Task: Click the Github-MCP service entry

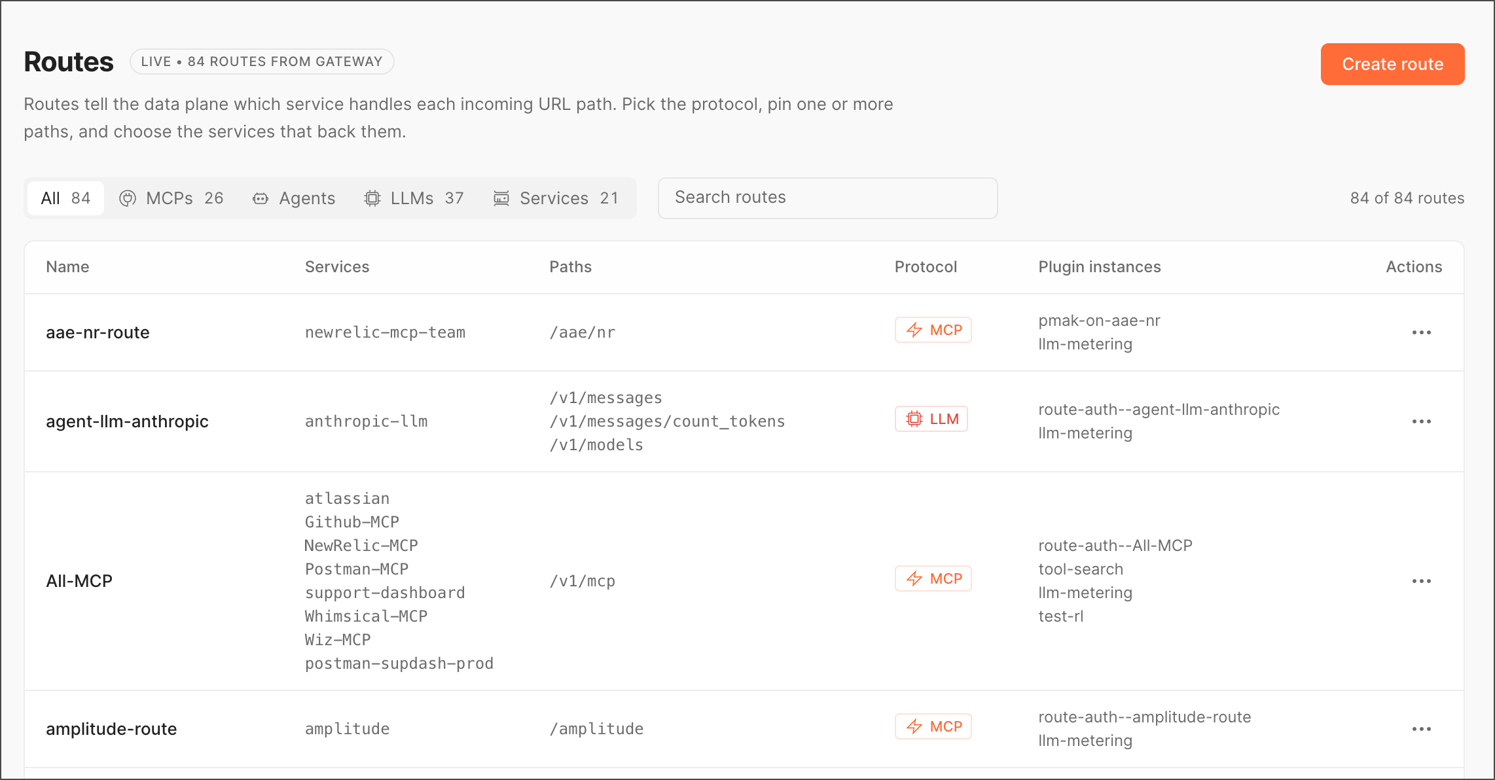Action: click(x=351, y=522)
